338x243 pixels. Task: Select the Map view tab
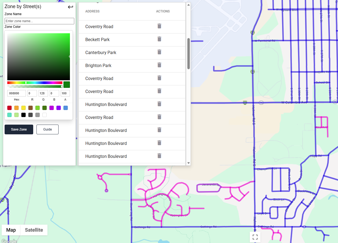11,230
